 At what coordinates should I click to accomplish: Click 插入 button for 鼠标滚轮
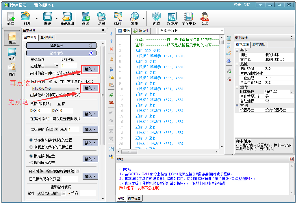[x=90, y=129]
